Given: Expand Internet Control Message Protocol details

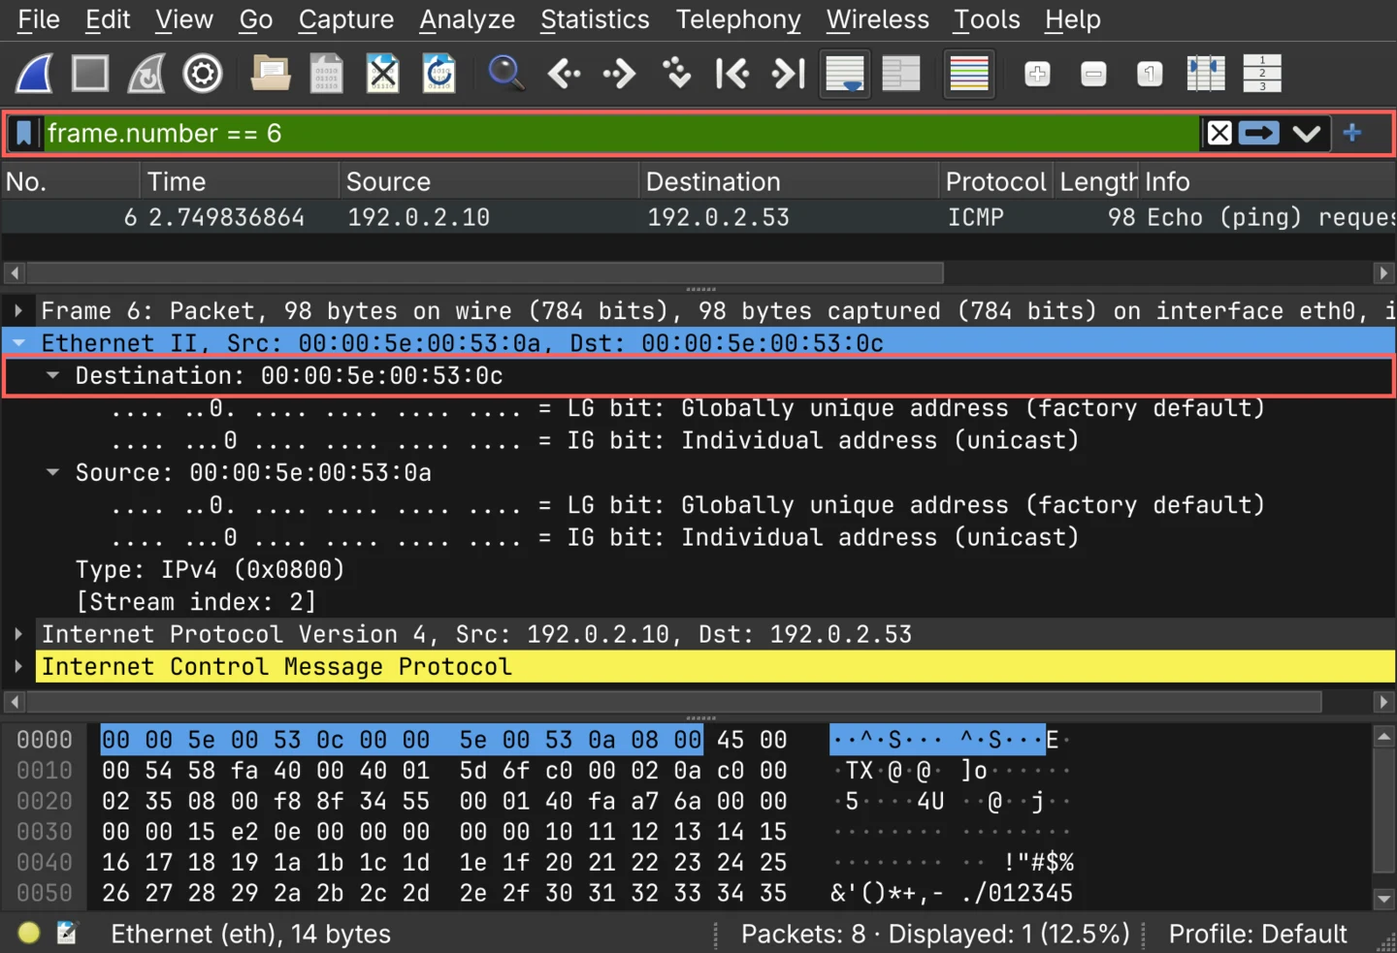Looking at the screenshot, I should pyautogui.click(x=18, y=667).
